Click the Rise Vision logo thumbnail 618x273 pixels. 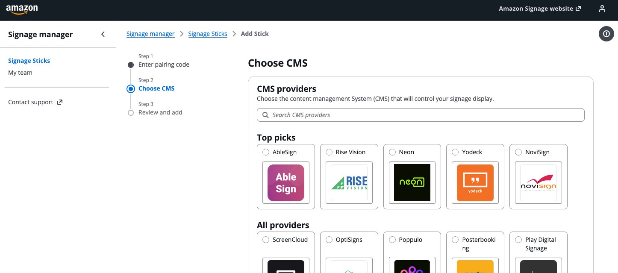(x=349, y=183)
